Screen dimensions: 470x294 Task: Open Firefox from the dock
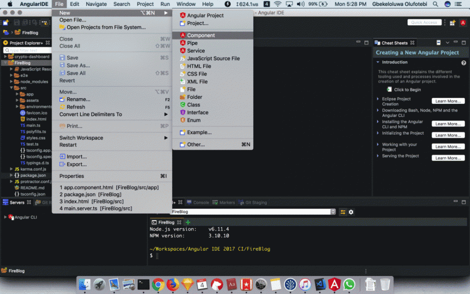click(173, 284)
